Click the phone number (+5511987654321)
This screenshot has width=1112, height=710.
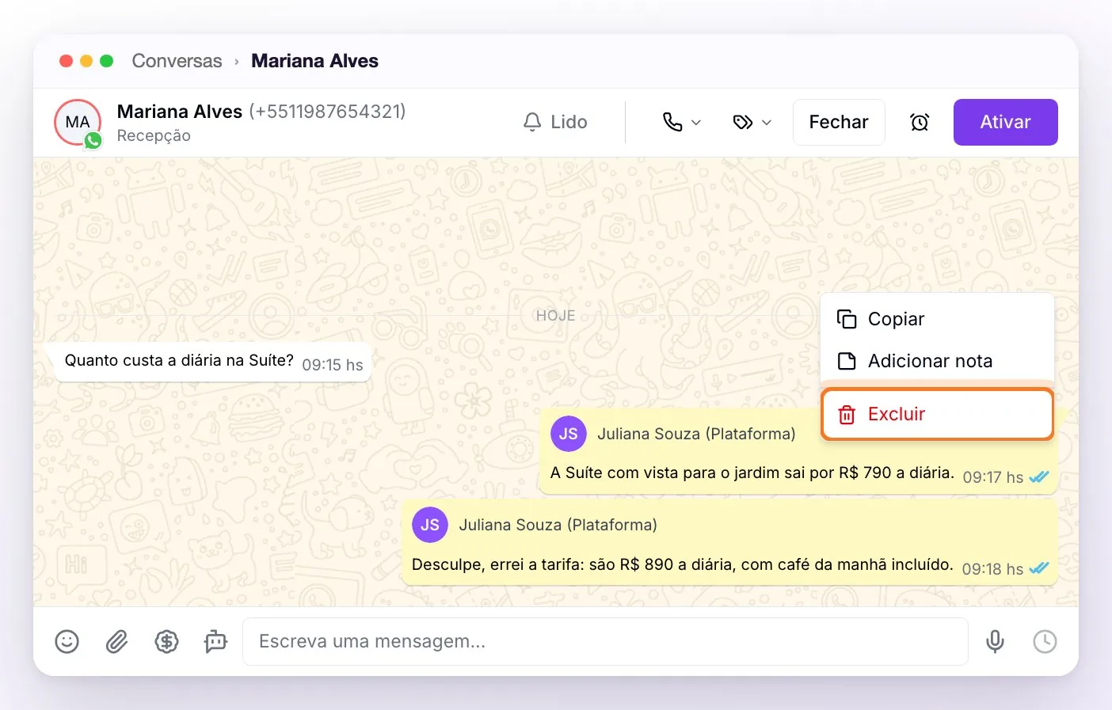click(327, 112)
